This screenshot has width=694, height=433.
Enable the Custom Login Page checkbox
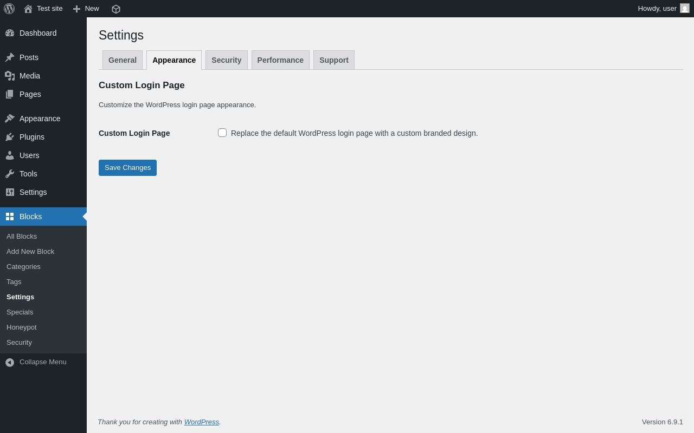coord(222,133)
